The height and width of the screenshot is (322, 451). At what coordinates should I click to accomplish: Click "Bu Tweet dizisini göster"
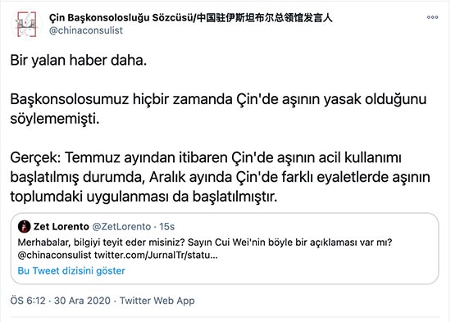[71, 271]
